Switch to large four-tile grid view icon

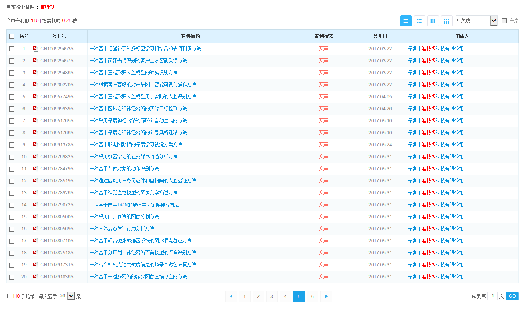click(x=433, y=21)
